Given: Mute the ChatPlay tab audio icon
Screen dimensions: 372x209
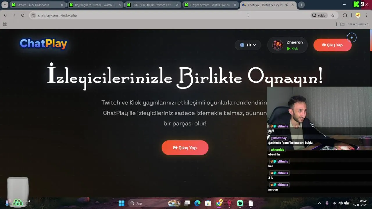Looking at the screenshot, I should click(287, 5).
